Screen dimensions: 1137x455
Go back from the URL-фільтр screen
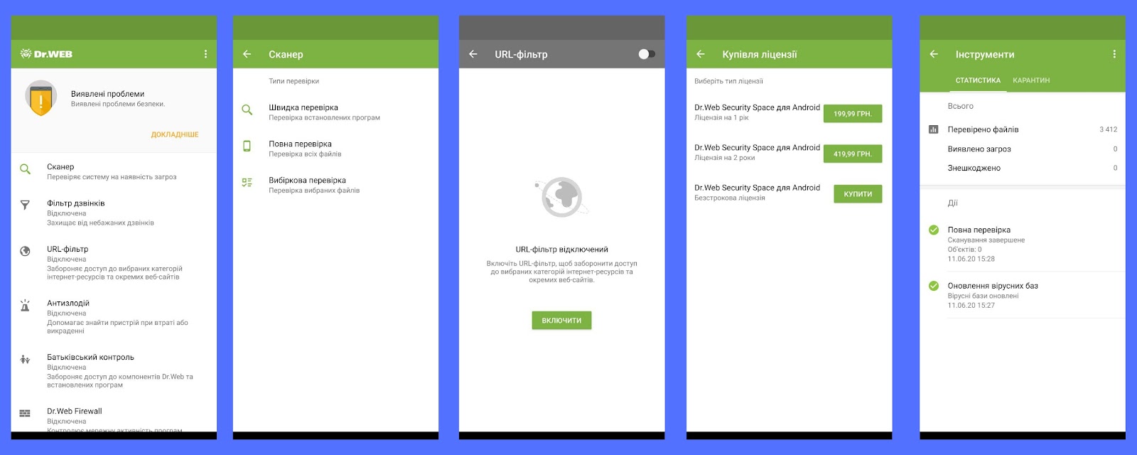click(473, 54)
